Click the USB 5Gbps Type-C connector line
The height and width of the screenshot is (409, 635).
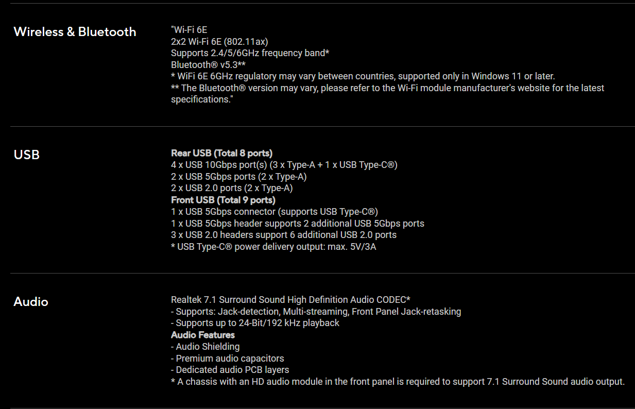(x=274, y=212)
